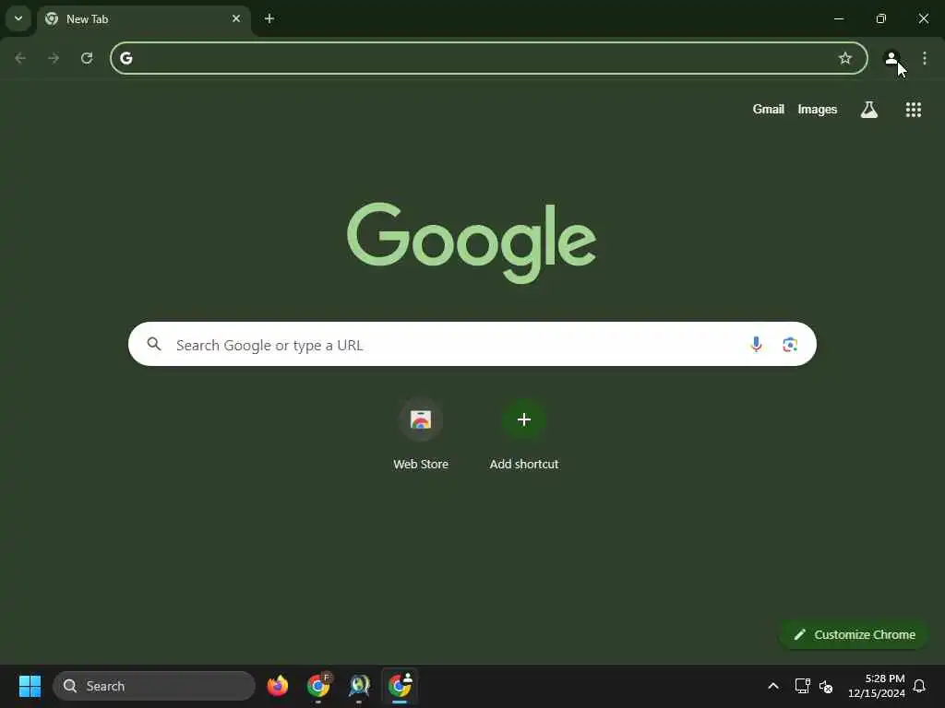
Task: Minimize the Chrome window
Action: pyautogui.click(x=838, y=18)
